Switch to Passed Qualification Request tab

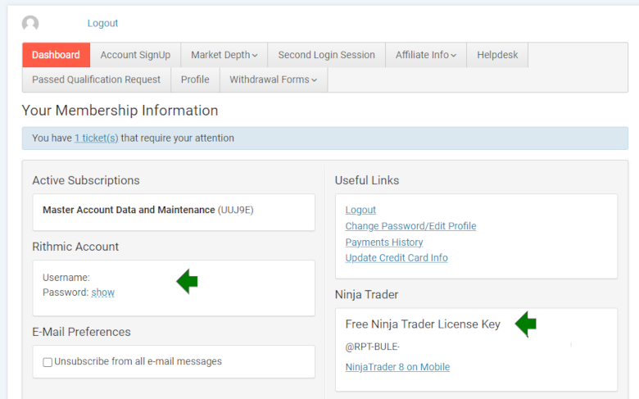[x=96, y=79]
